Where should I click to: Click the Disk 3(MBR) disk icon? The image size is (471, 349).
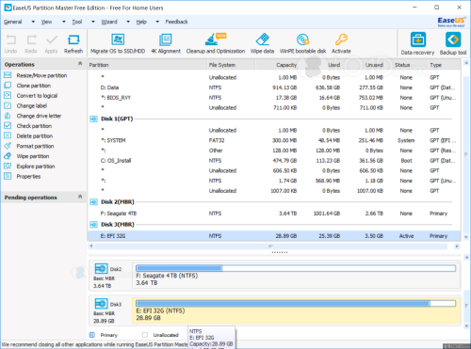point(93,225)
